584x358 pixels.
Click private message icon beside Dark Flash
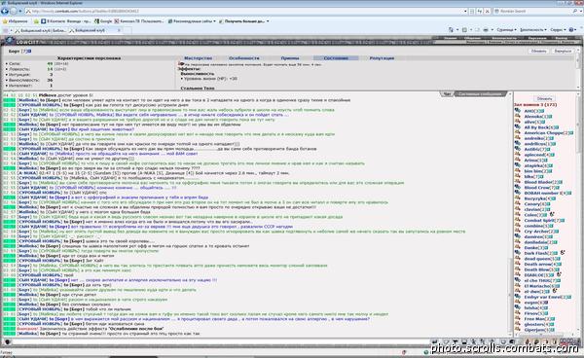[518, 253]
